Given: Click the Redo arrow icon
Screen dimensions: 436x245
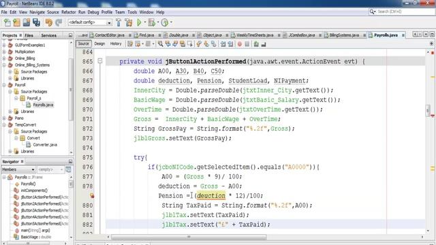Looking at the screenshot, I should (x=59, y=22).
